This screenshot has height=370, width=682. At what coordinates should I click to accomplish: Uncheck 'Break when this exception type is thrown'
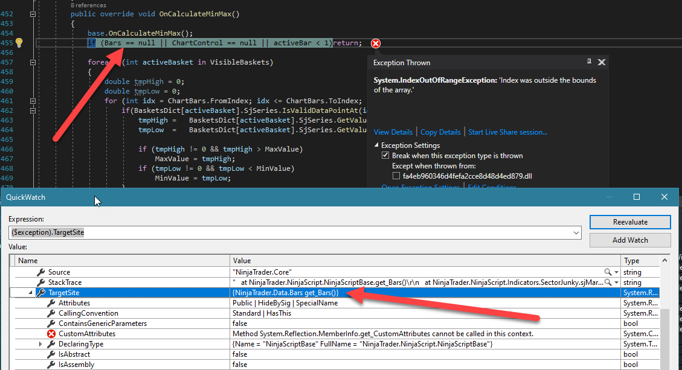(386, 156)
